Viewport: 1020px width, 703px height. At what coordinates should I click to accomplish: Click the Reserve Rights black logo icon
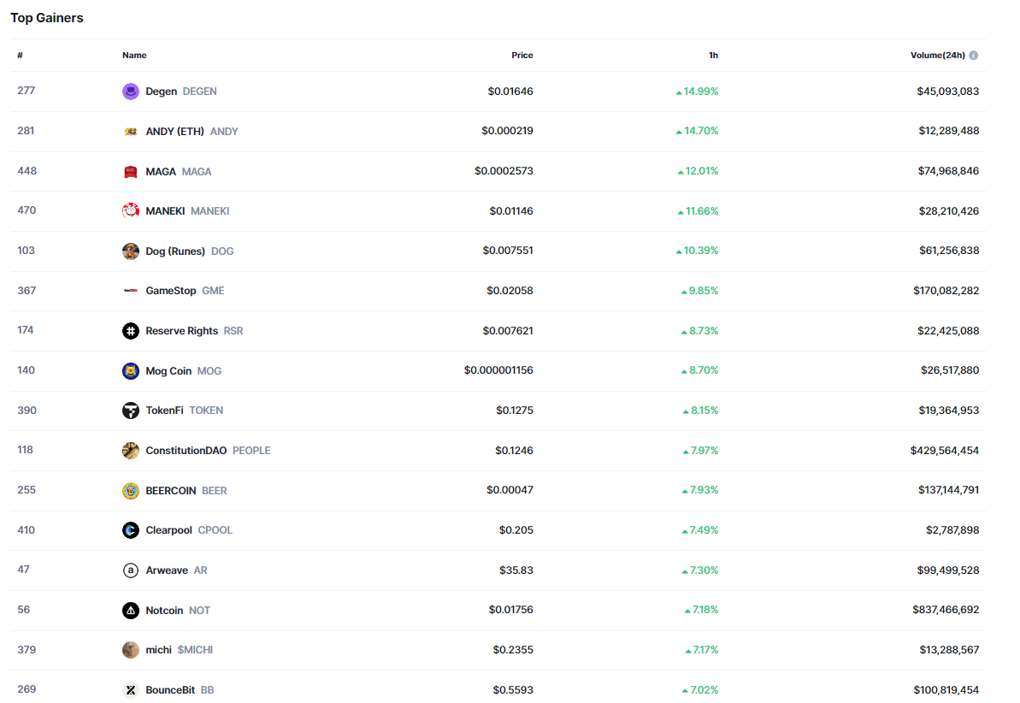coord(131,331)
